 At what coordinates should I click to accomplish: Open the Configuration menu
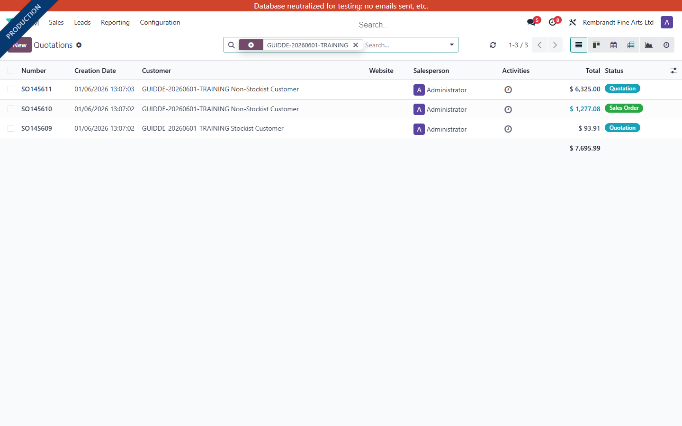pos(160,22)
